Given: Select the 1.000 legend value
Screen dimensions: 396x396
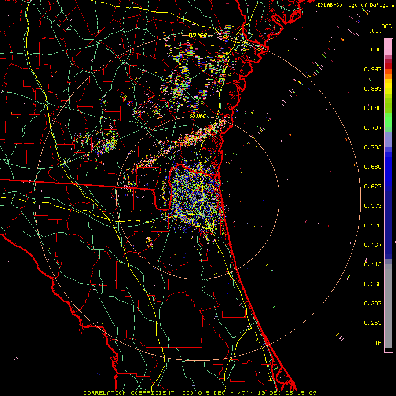Looking at the screenshot, I should (373, 49).
